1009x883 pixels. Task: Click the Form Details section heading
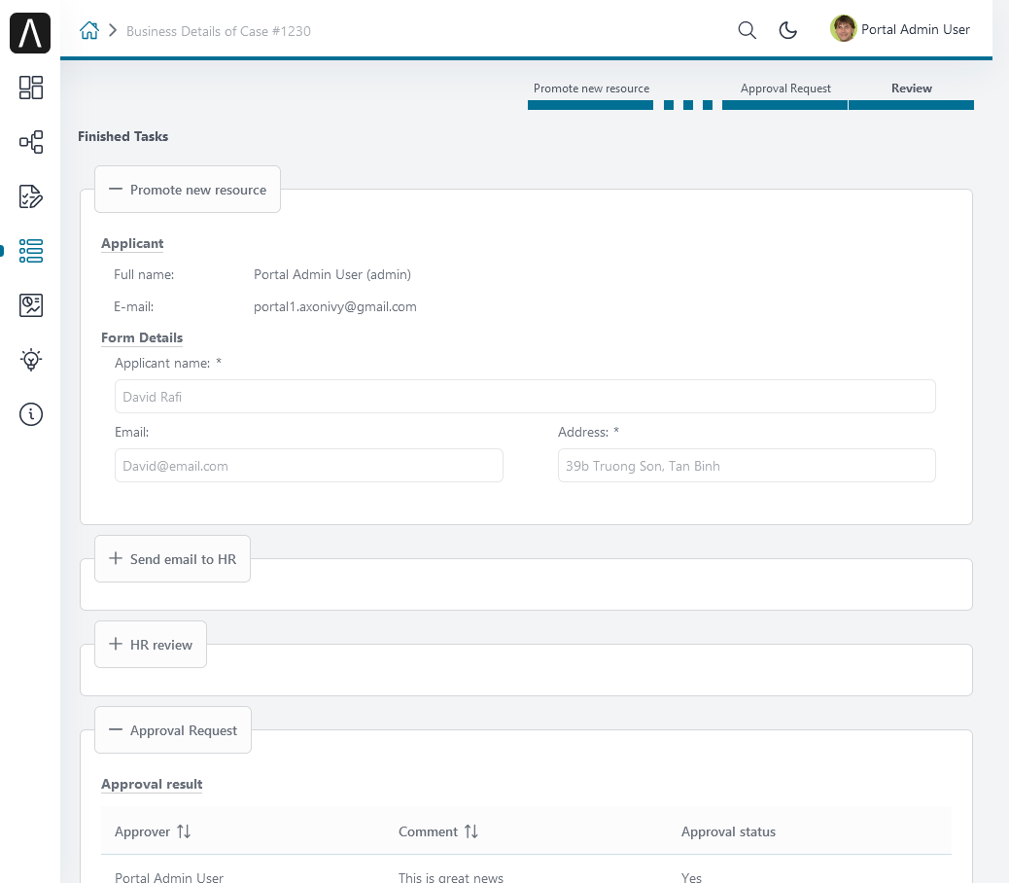coord(142,337)
